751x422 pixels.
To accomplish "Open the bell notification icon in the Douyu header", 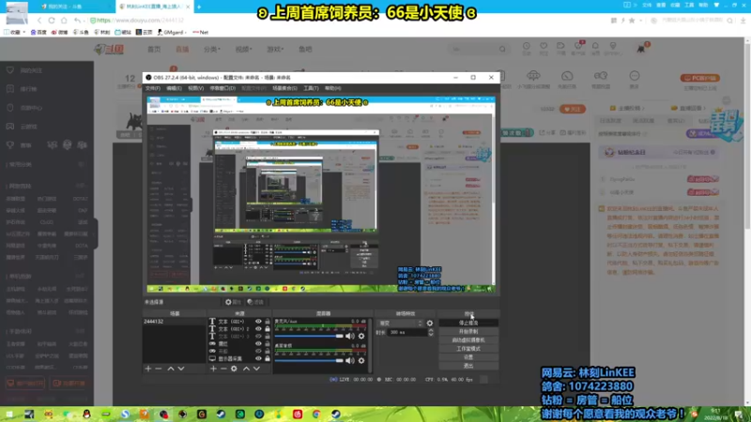I will pos(595,48).
